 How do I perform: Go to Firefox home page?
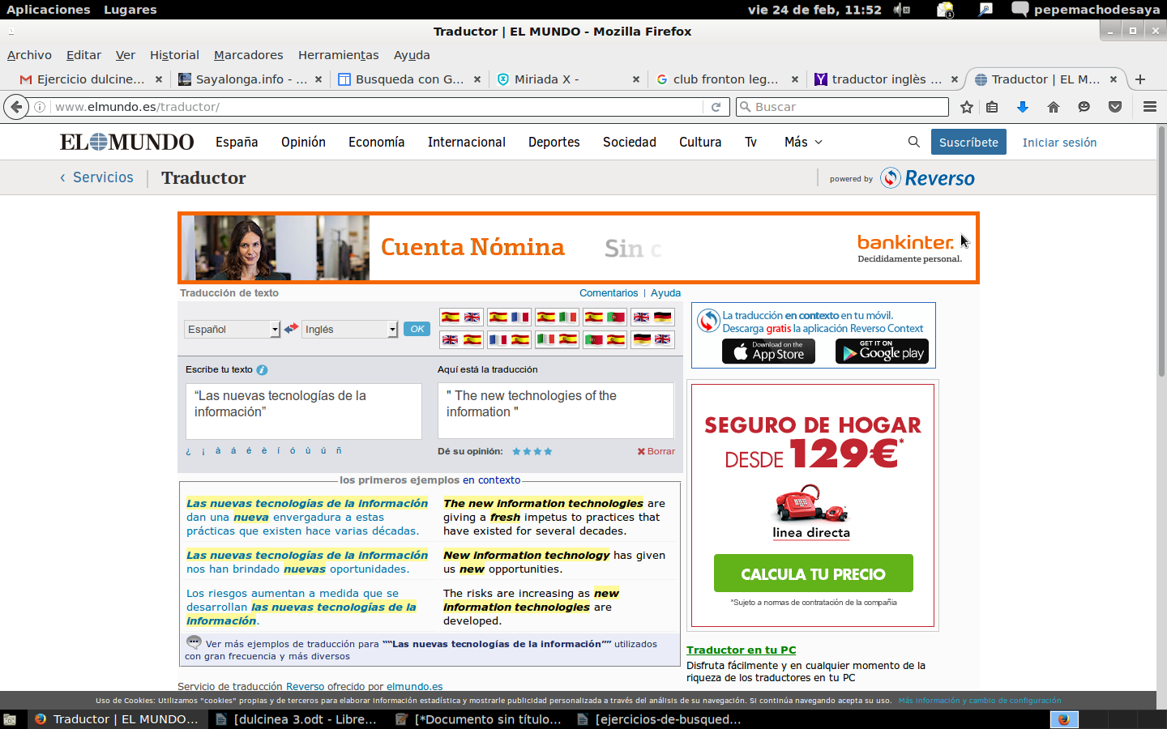1054,107
